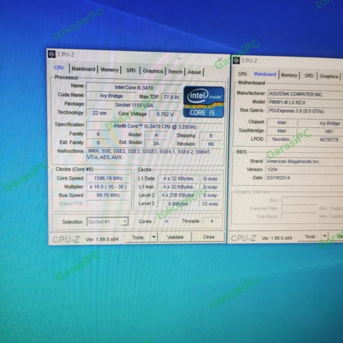Click the BIOS Version value 1204
Screen dimensions: 343x343
click(304, 169)
